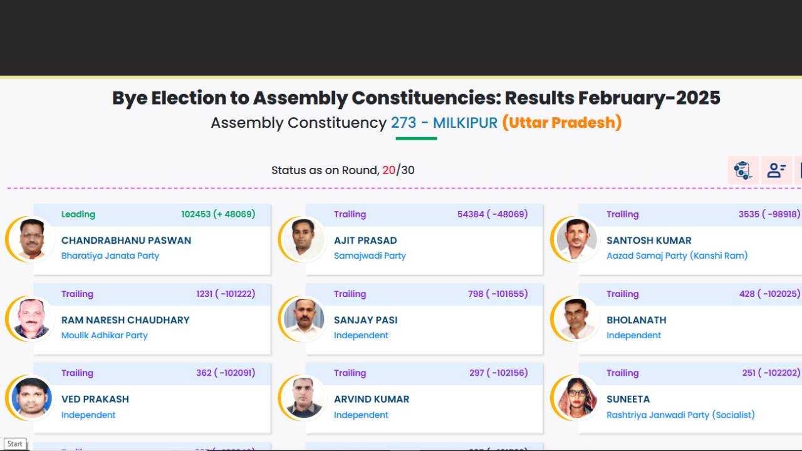The height and width of the screenshot is (451, 802).
Task: Click the candidate list person icon
Action: coord(776,170)
